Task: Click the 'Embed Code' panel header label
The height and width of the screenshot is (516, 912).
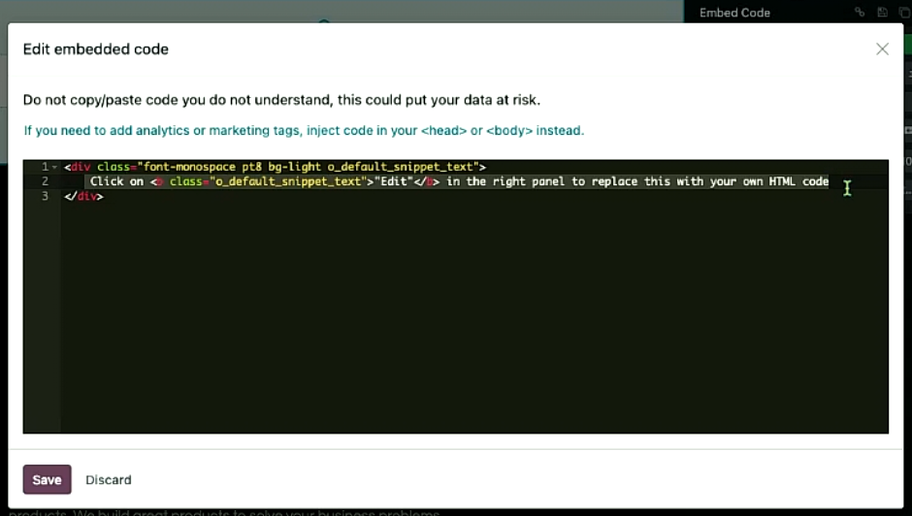Action: [734, 13]
